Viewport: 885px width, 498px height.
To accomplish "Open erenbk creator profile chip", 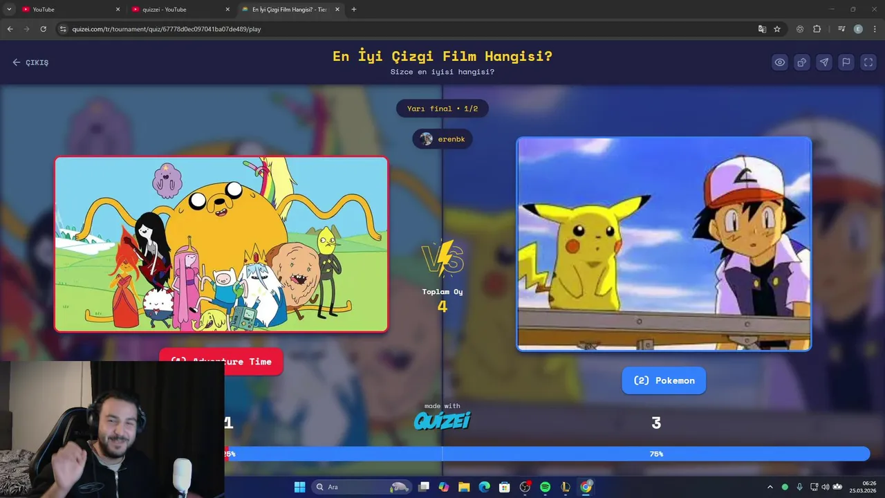I will pos(442,139).
